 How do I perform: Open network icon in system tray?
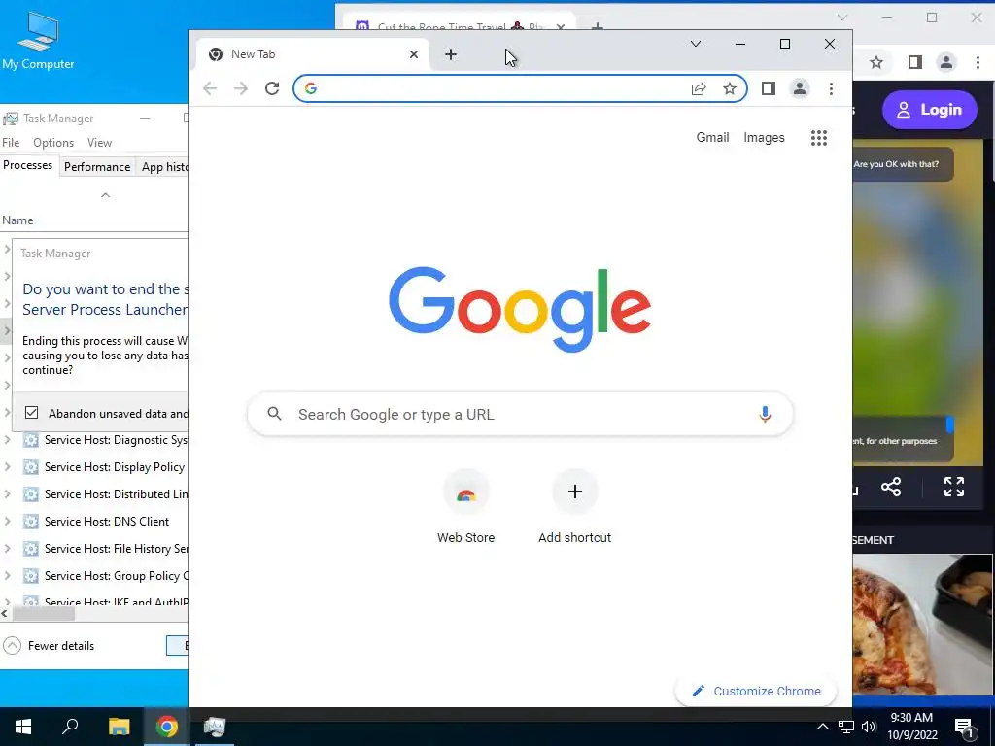(x=846, y=727)
